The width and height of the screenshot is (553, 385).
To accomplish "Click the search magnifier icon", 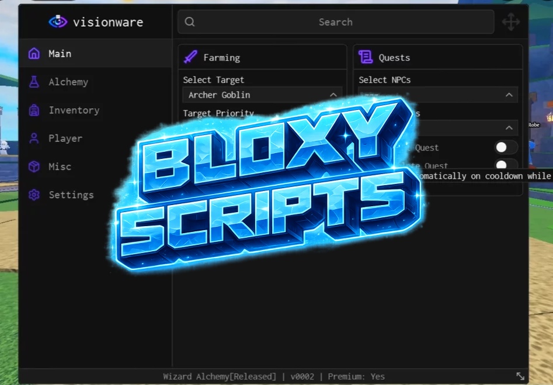I will [x=190, y=22].
